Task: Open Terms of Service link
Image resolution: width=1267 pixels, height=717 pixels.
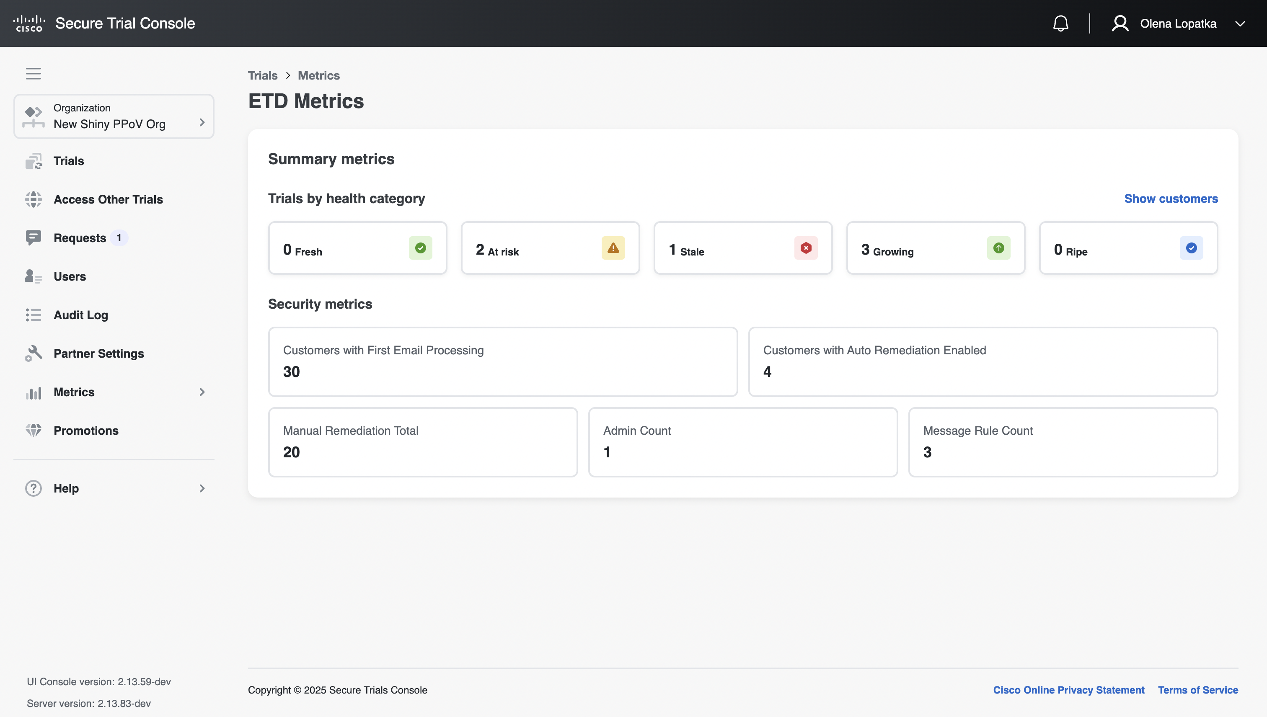Action: click(1198, 690)
